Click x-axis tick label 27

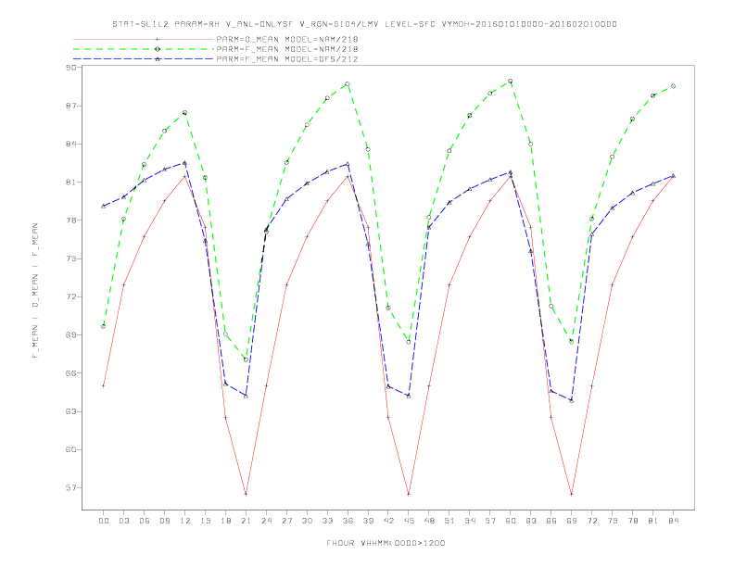pyautogui.click(x=286, y=521)
